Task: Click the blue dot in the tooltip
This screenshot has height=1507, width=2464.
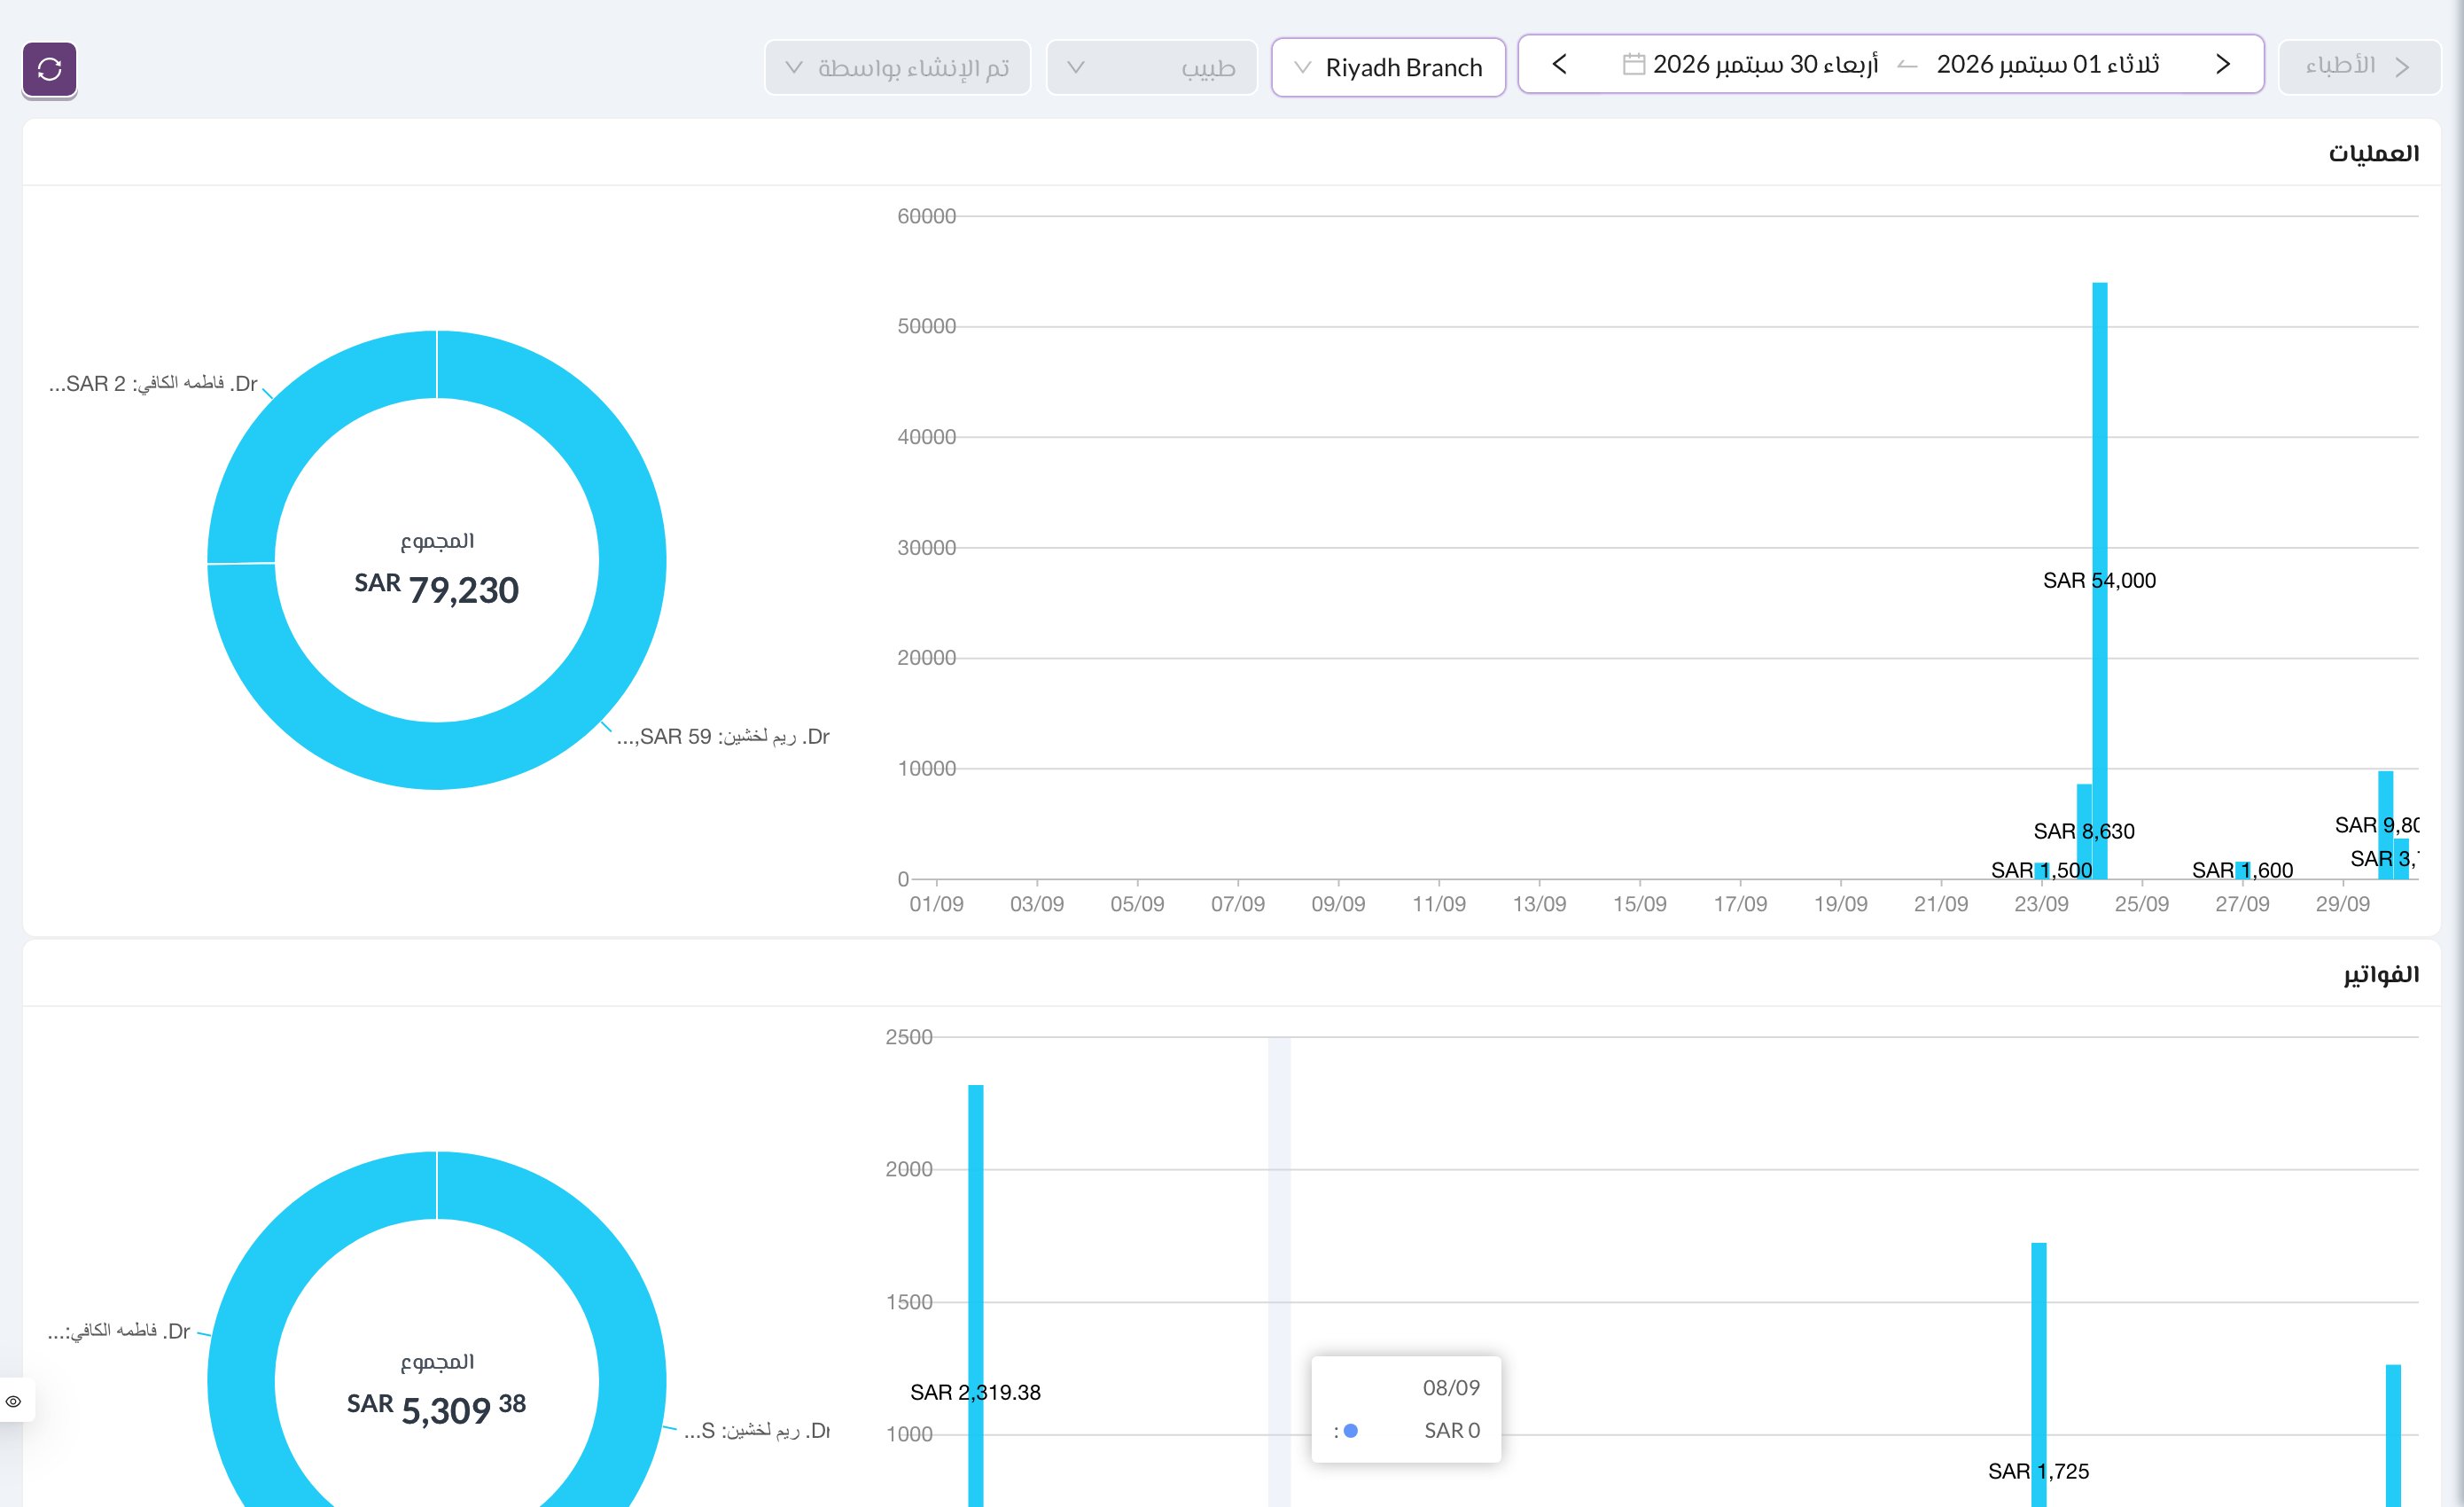Action: pos(1350,1431)
